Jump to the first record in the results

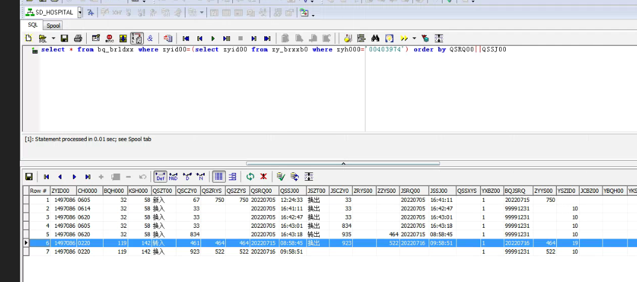coord(46,177)
